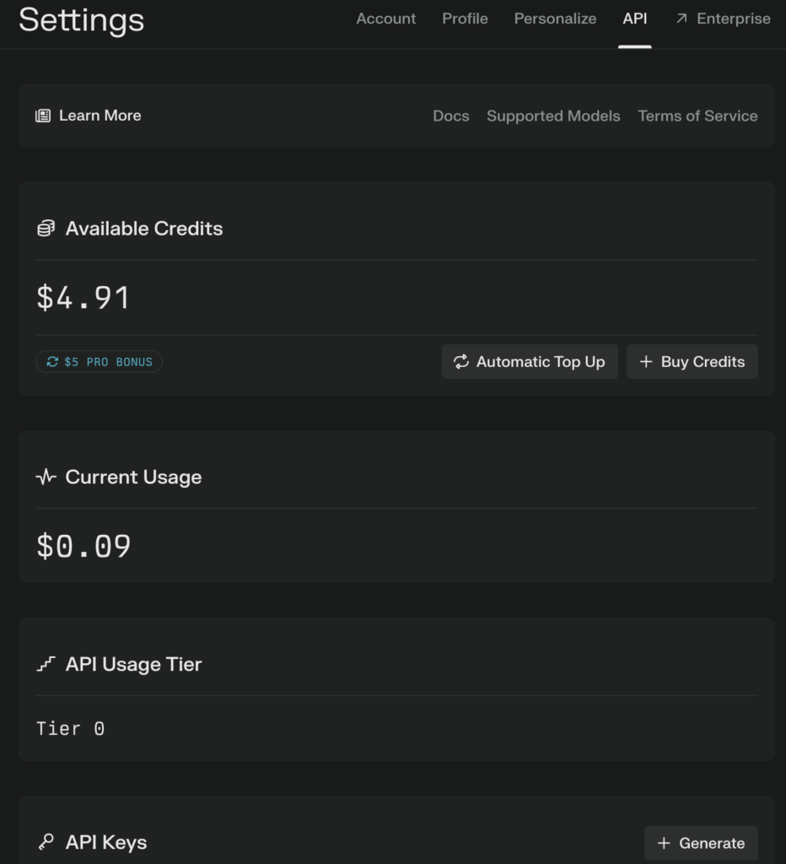Image resolution: width=786 pixels, height=864 pixels.
Task: Select the API tab
Action: pyautogui.click(x=635, y=19)
